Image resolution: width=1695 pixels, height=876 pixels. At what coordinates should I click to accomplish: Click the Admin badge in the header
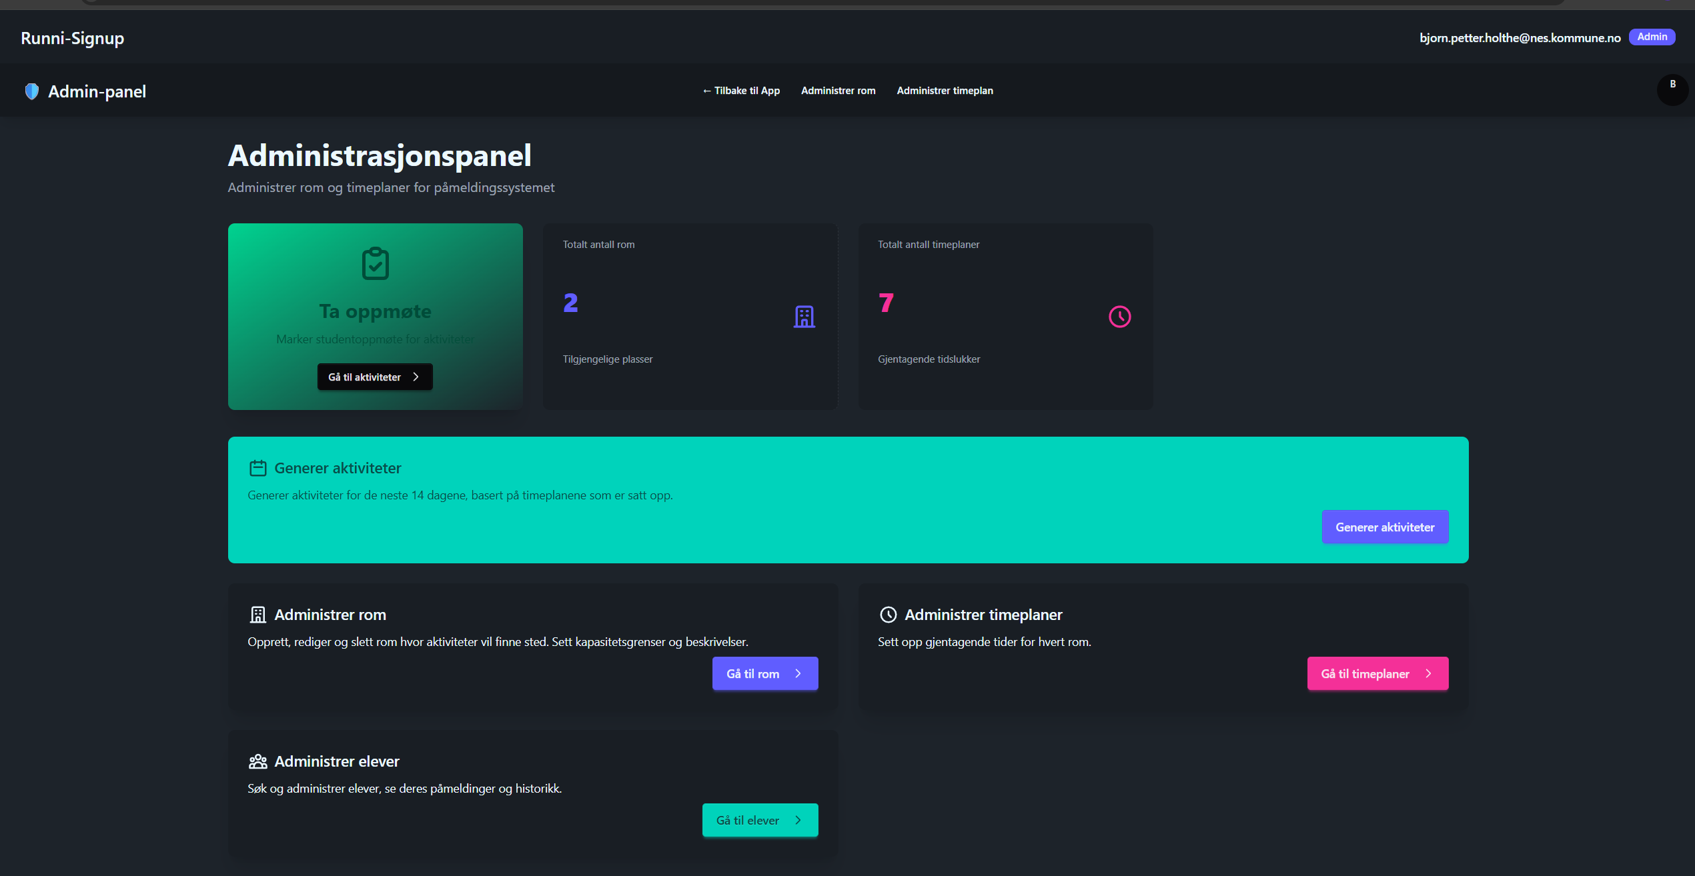pyautogui.click(x=1652, y=37)
